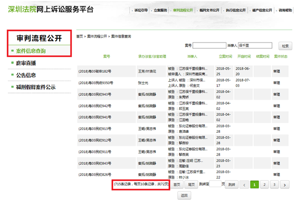This screenshot has height=203, width=303.
Task: Open the 破产信息公开 menu item
Action: tap(262, 10)
